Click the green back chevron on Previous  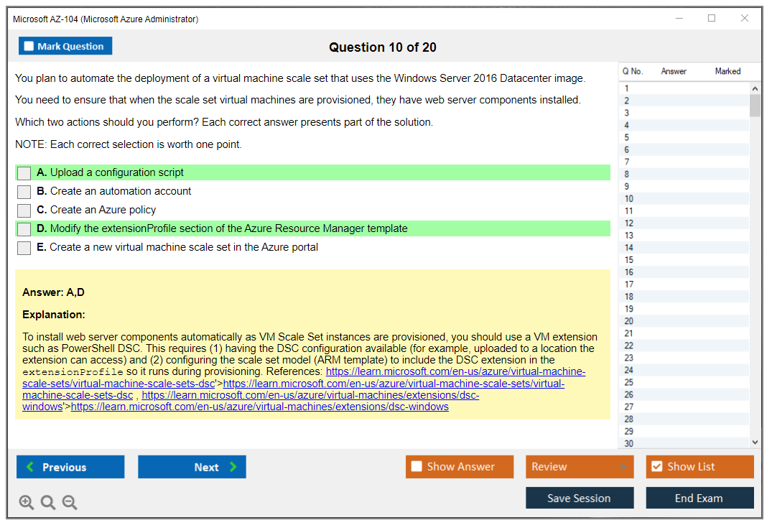pyautogui.click(x=29, y=467)
